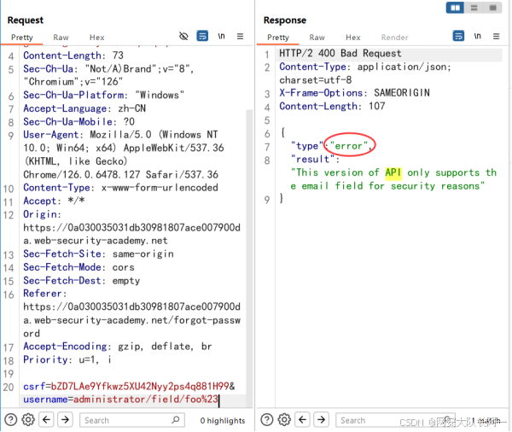The height and width of the screenshot is (432, 512).
Task: Go to previous match in Request search
Action: (48, 419)
